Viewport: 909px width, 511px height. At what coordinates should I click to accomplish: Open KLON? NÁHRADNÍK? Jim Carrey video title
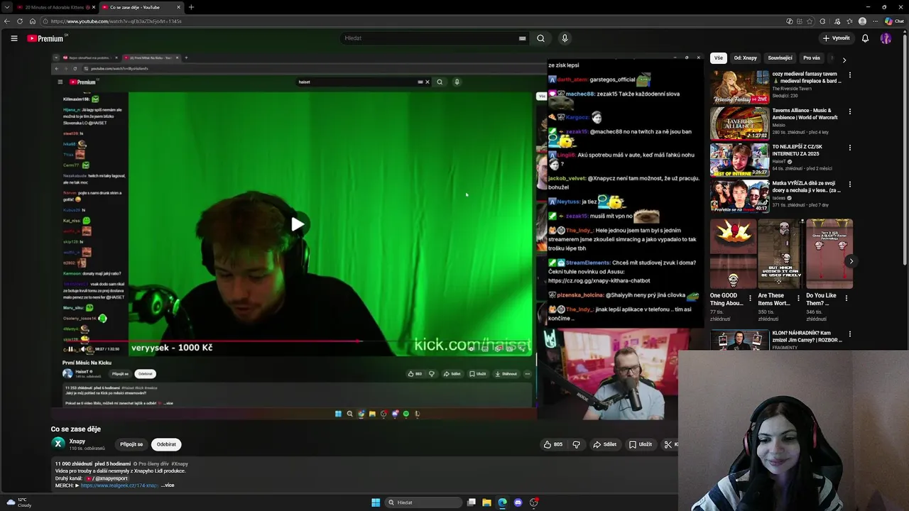coord(807,336)
